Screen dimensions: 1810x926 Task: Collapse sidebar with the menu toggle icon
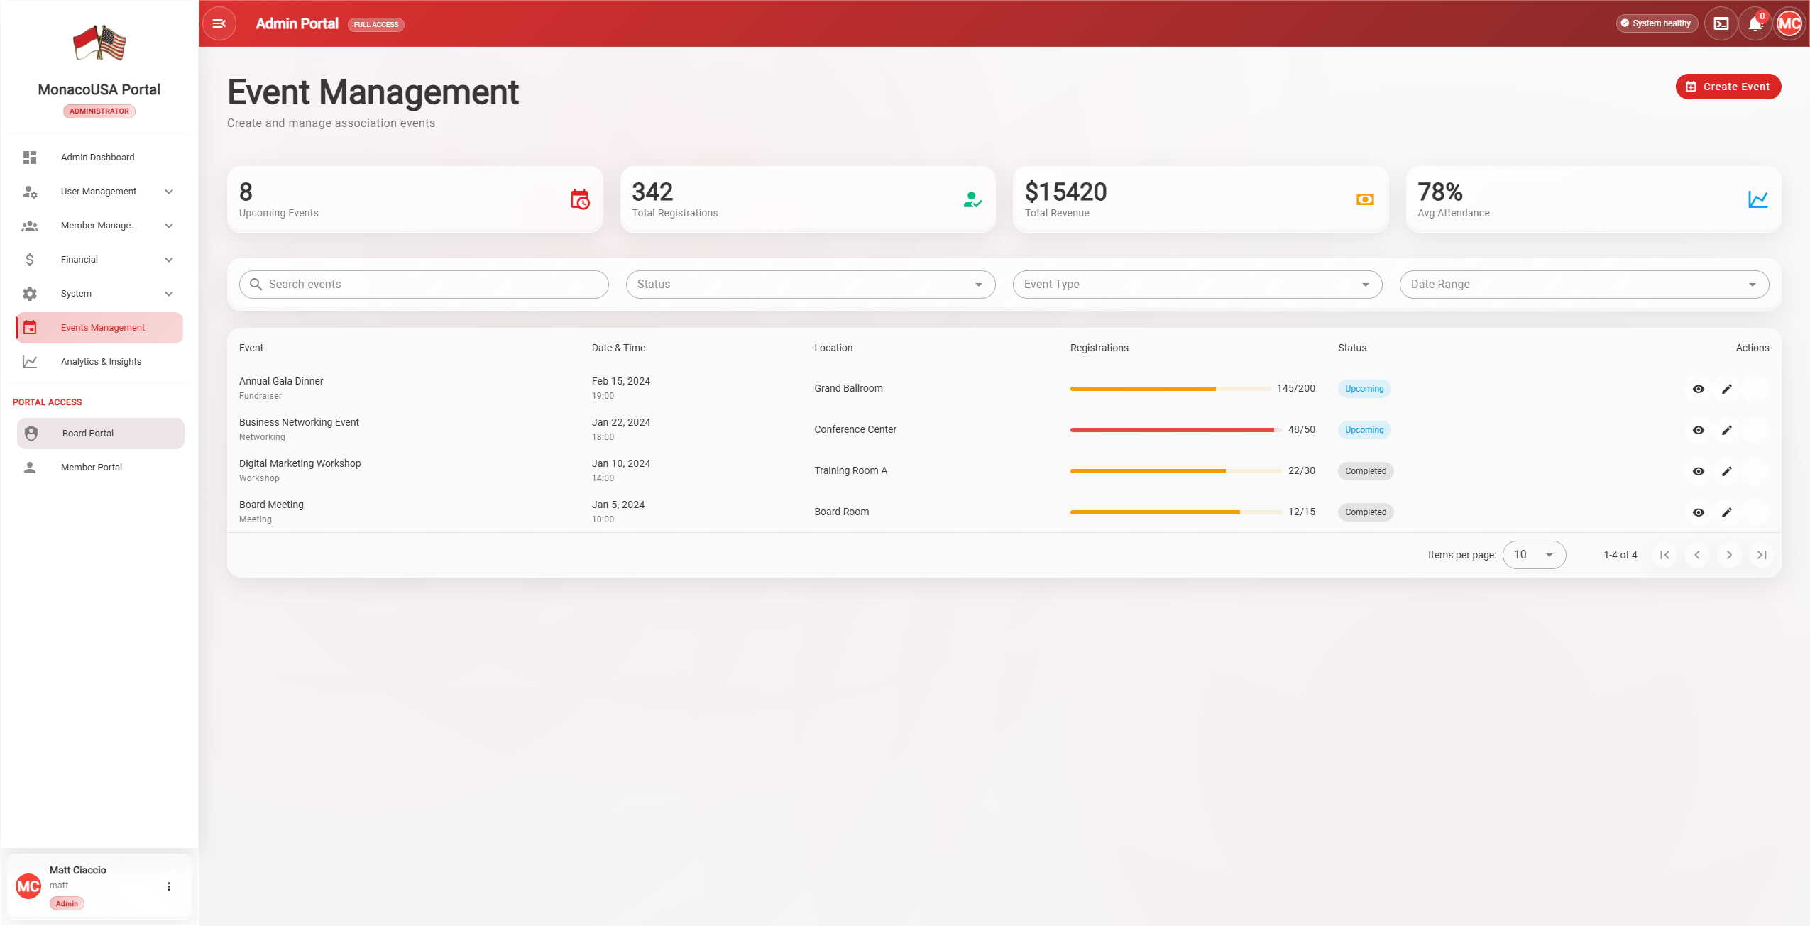pyautogui.click(x=219, y=23)
